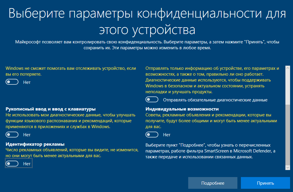Click the Подробнее button

[213, 183]
